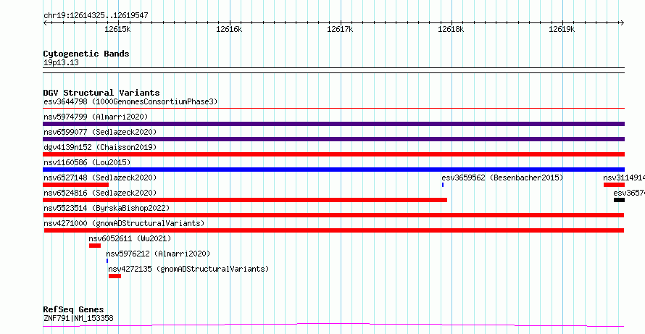Open the esv3659562 (Besenbacher2015) label
The height and width of the screenshot is (334, 645).
502,178
